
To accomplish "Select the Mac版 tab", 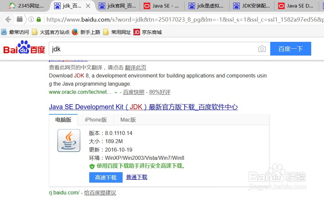I will pyautogui.click(x=128, y=120).
